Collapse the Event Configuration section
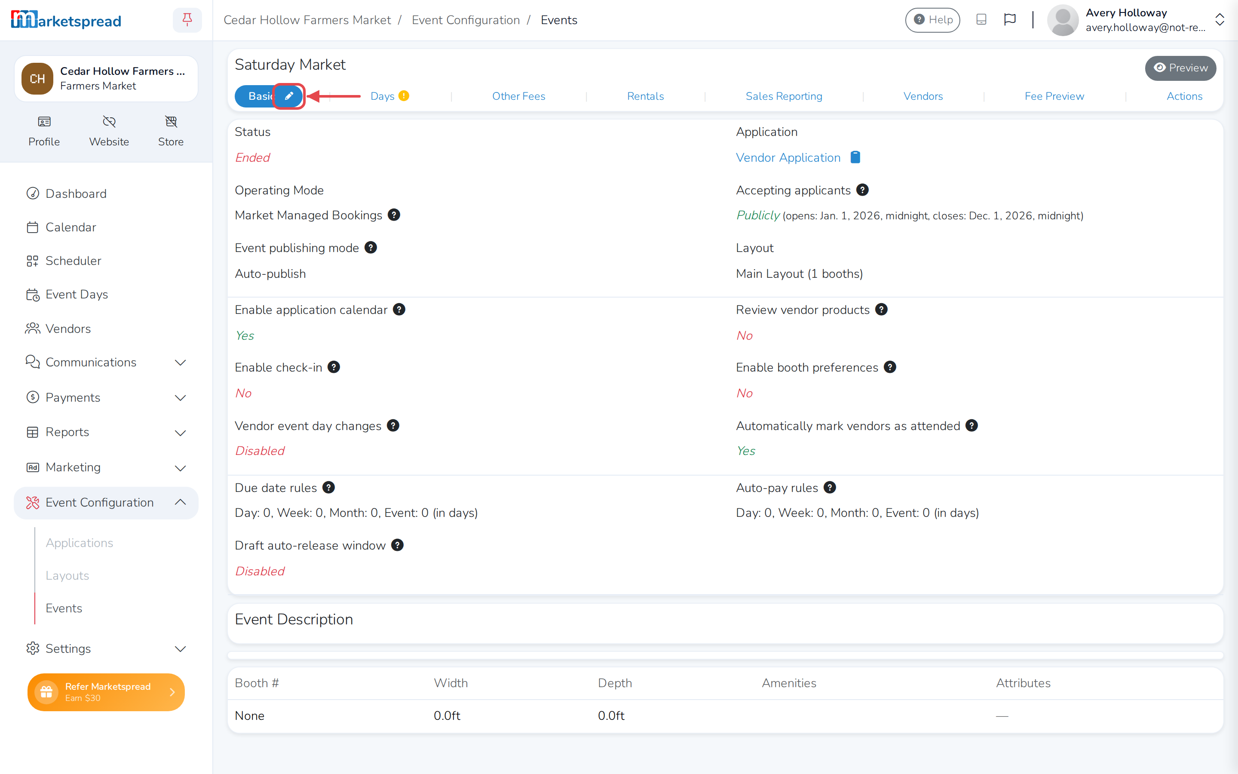The height and width of the screenshot is (774, 1238). pyautogui.click(x=180, y=502)
